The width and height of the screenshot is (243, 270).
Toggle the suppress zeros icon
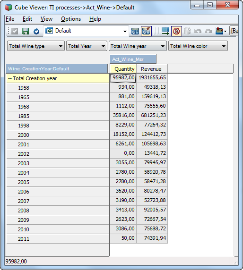point(176,31)
